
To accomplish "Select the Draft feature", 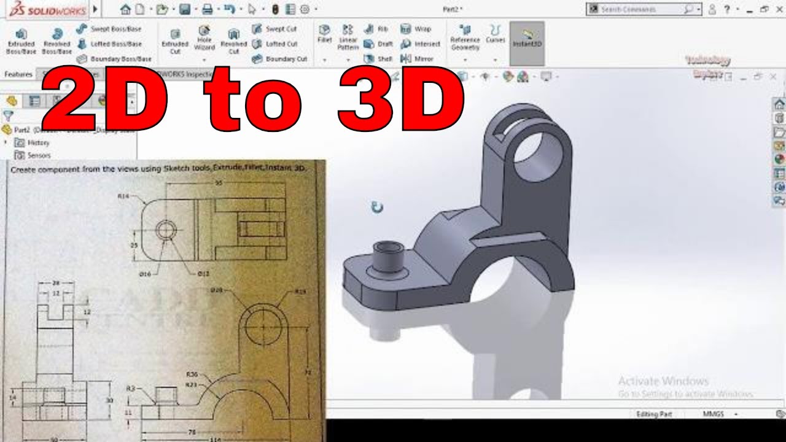I will coord(378,44).
